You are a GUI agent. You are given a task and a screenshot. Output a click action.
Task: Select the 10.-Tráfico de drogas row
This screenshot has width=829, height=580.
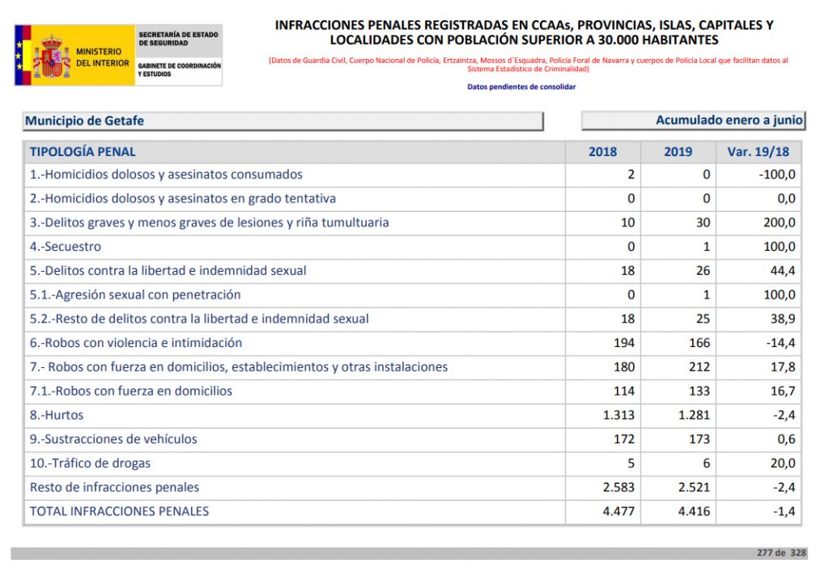coord(90,464)
